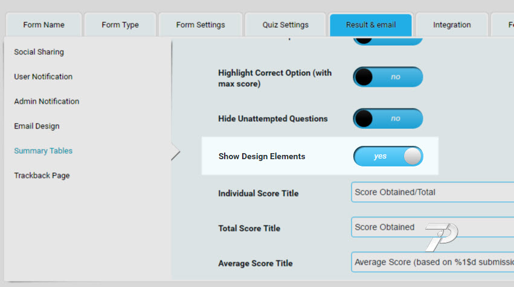Open the Integration tab
The width and height of the screenshot is (514, 287).
point(452,25)
